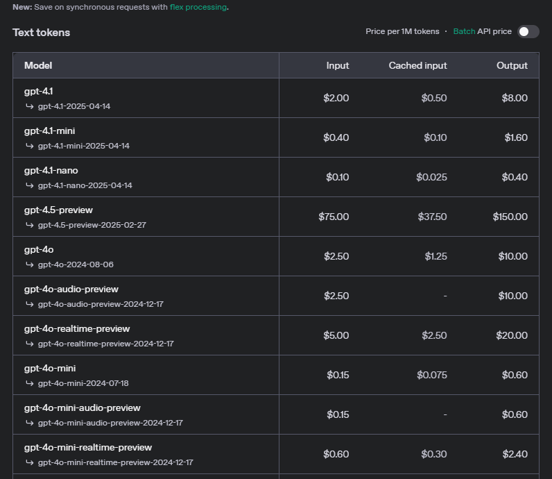
Task: Click the arrow icon beside gpt-4o-2024-08-06
Action: pos(30,264)
